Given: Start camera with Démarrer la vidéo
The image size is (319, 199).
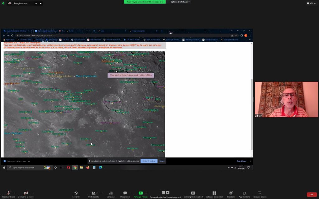Looking at the screenshot, I should point(26,194).
